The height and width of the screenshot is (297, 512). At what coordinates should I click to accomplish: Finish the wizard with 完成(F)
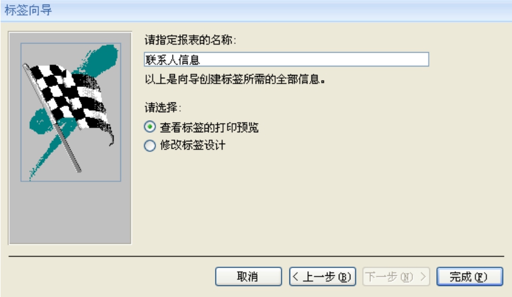[x=470, y=277]
